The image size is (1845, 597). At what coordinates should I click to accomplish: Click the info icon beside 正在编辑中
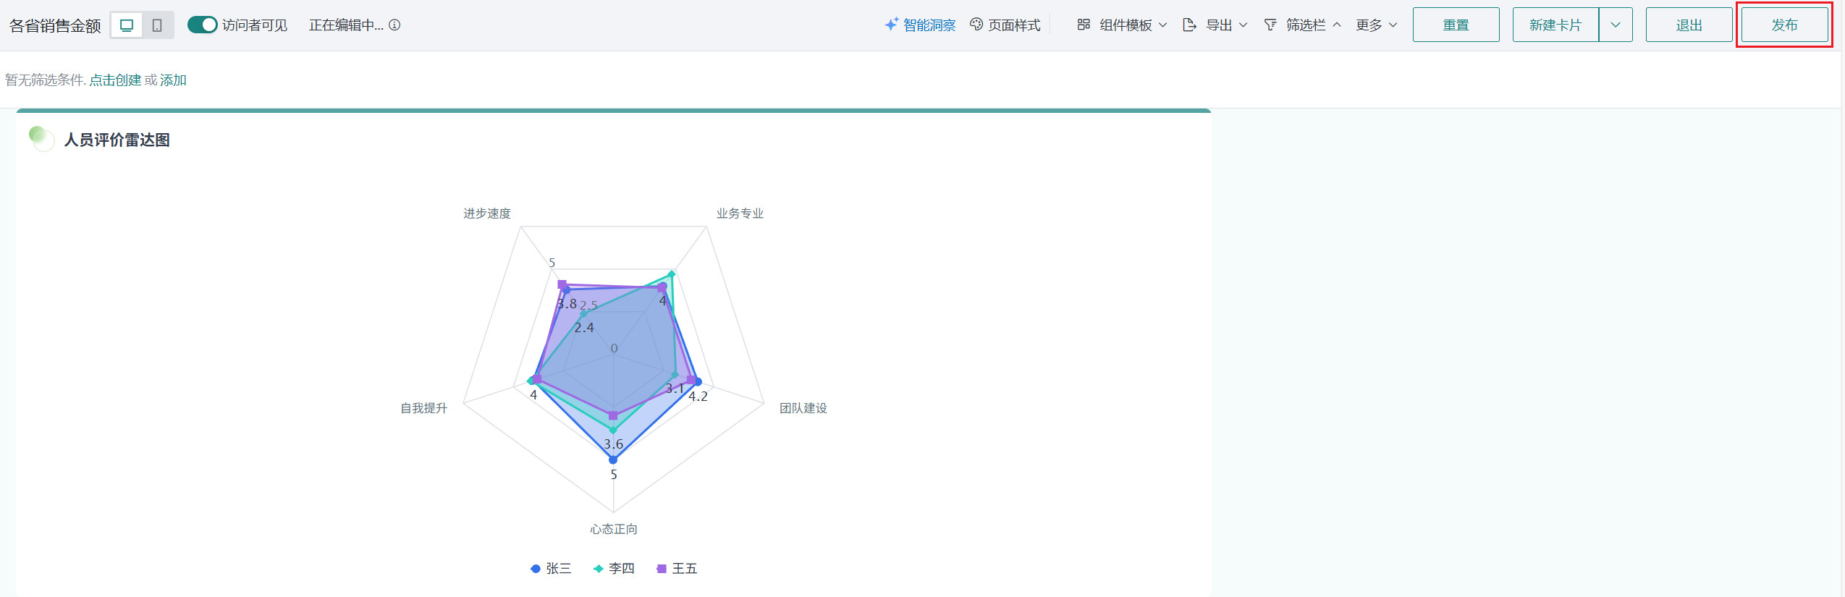coord(394,25)
